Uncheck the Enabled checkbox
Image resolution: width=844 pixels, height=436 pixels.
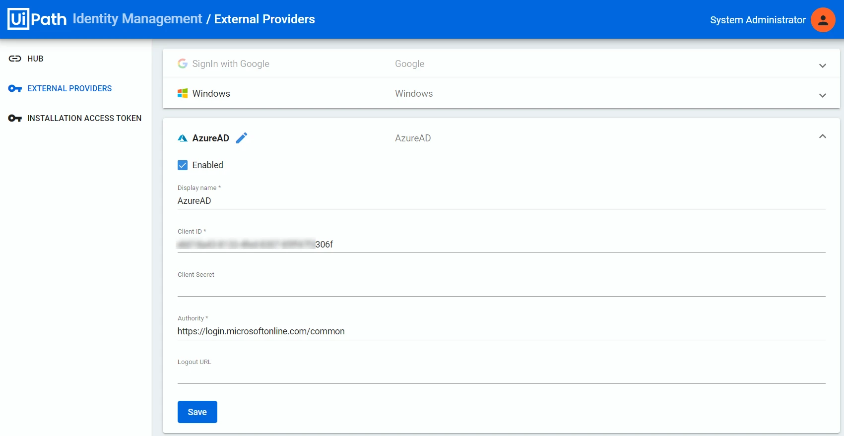click(183, 165)
